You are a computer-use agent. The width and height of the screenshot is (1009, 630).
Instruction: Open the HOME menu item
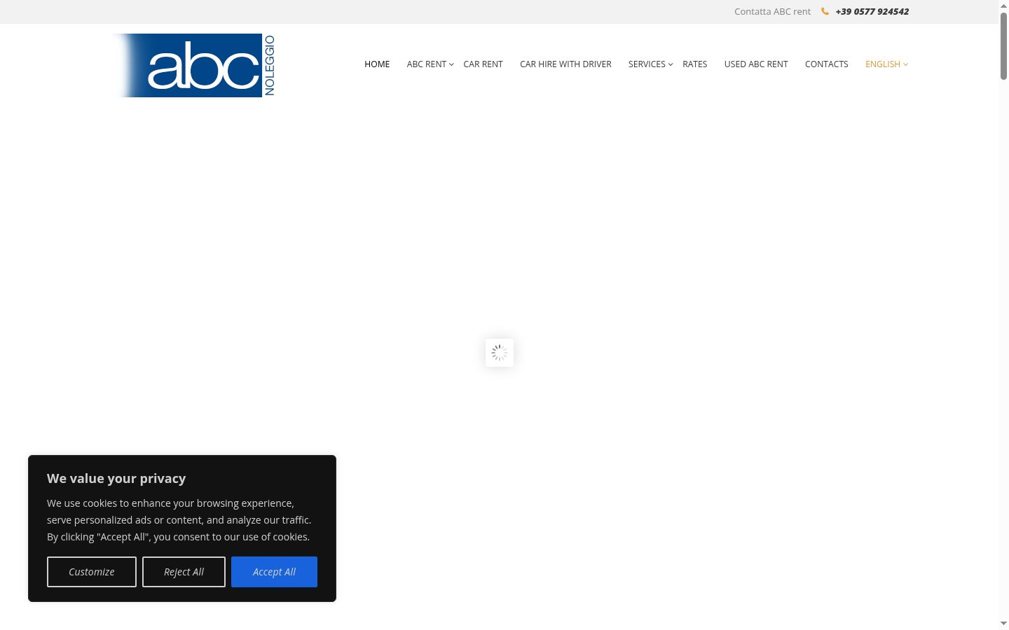(377, 64)
